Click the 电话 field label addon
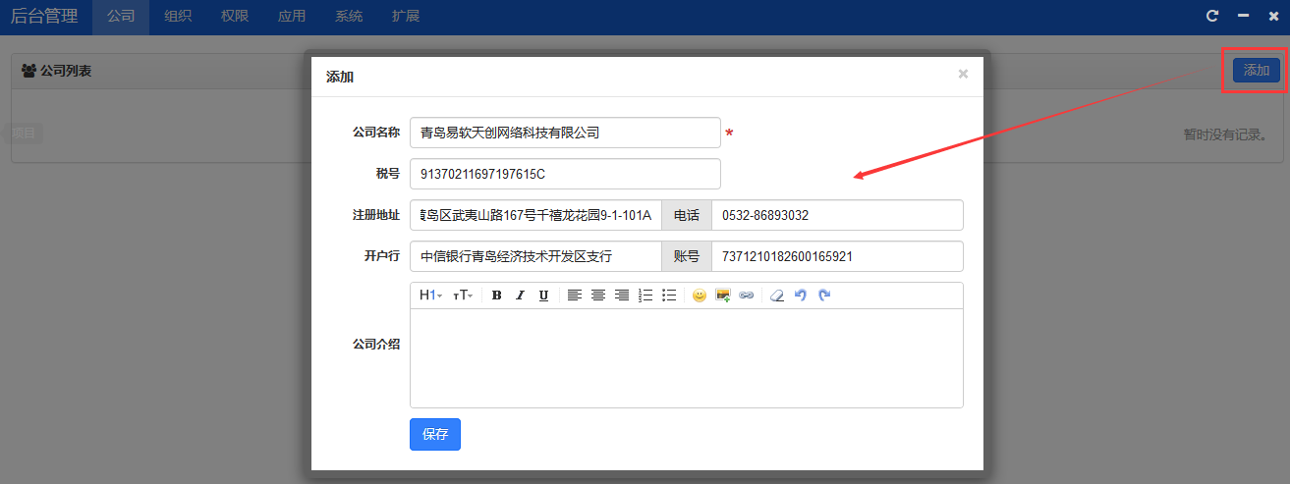This screenshot has height=484, width=1290. click(687, 215)
